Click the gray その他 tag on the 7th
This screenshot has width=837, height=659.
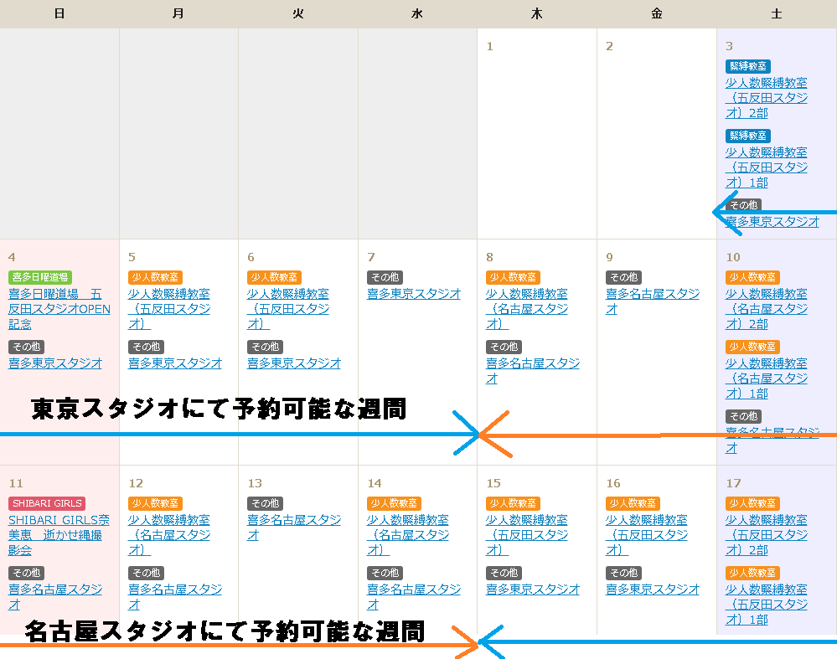tap(385, 277)
